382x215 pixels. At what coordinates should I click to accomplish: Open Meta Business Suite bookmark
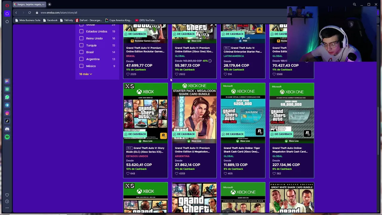pos(28,20)
